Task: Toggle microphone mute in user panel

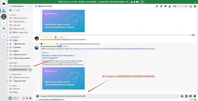Action: pos(23,98)
